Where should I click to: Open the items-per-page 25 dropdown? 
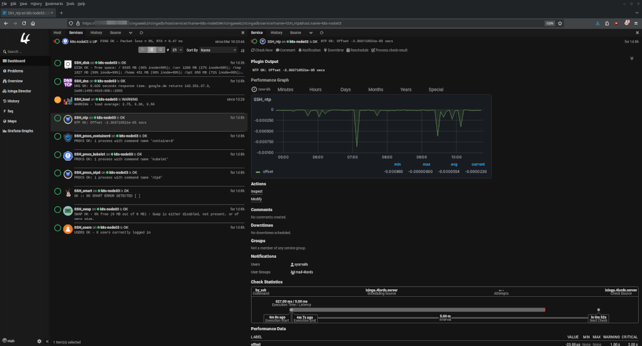(177, 49)
